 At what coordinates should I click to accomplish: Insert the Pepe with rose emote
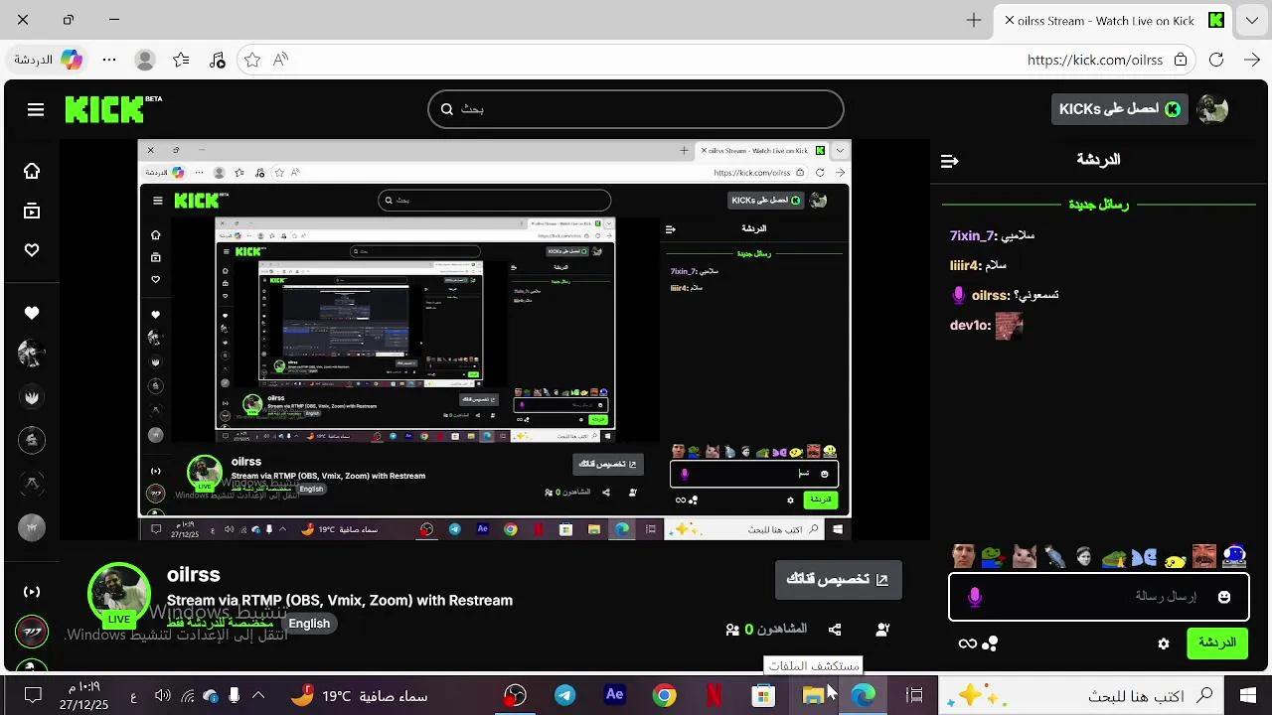point(993,556)
